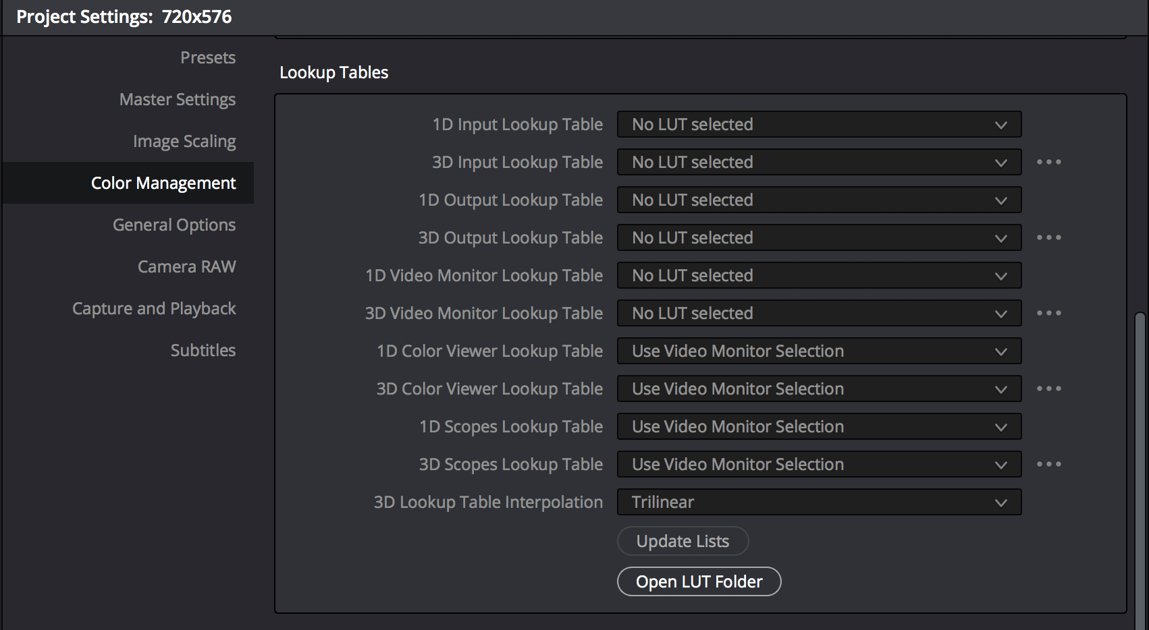Image resolution: width=1149 pixels, height=630 pixels.
Task: Open the Subtitles settings page
Action: click(x=203, y=350)
